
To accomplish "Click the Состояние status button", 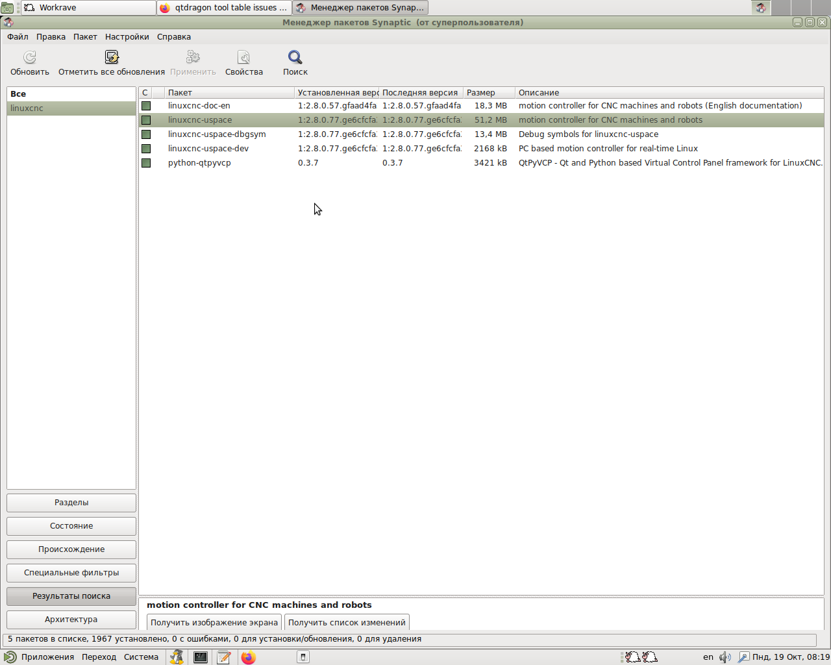I will click(71, 526).
